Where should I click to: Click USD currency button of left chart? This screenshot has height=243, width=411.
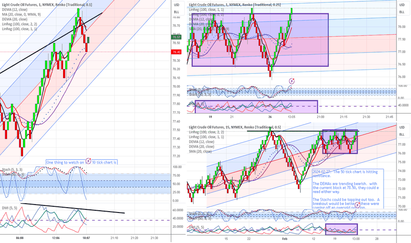(x=177, y=5)
